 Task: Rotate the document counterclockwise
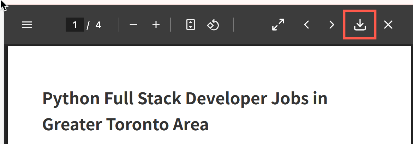[213, 25]
